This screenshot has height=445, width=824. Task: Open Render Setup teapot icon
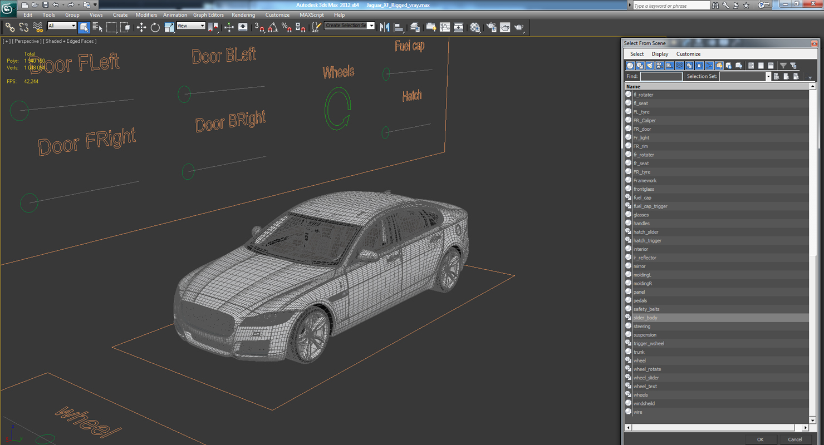[x=492, y=27]
